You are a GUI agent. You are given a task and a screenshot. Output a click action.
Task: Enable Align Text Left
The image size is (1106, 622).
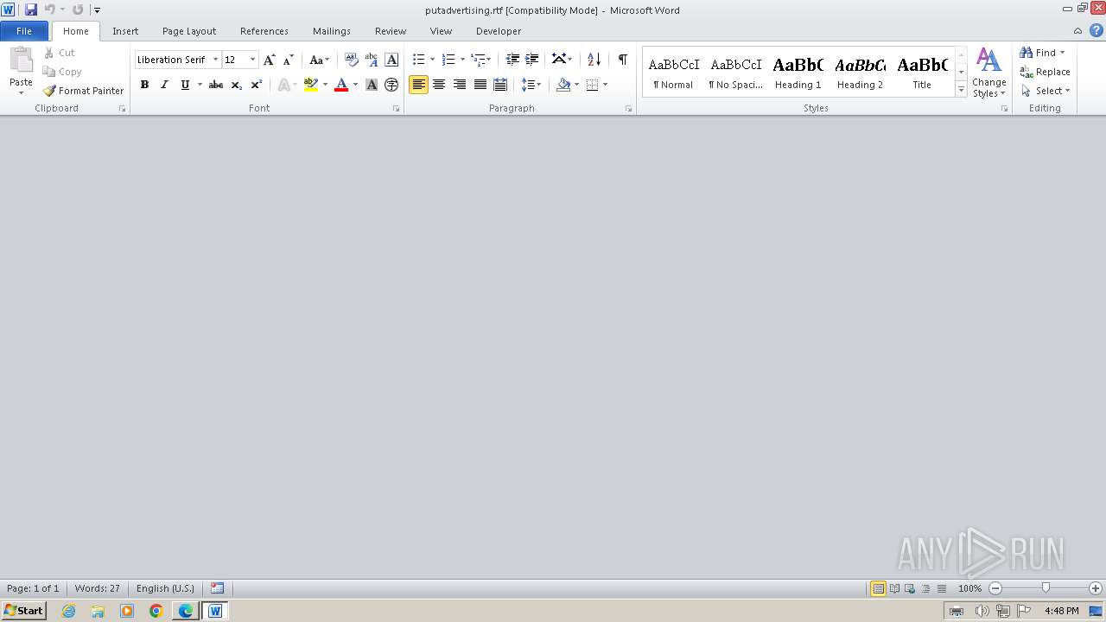[x=418, y=85]
